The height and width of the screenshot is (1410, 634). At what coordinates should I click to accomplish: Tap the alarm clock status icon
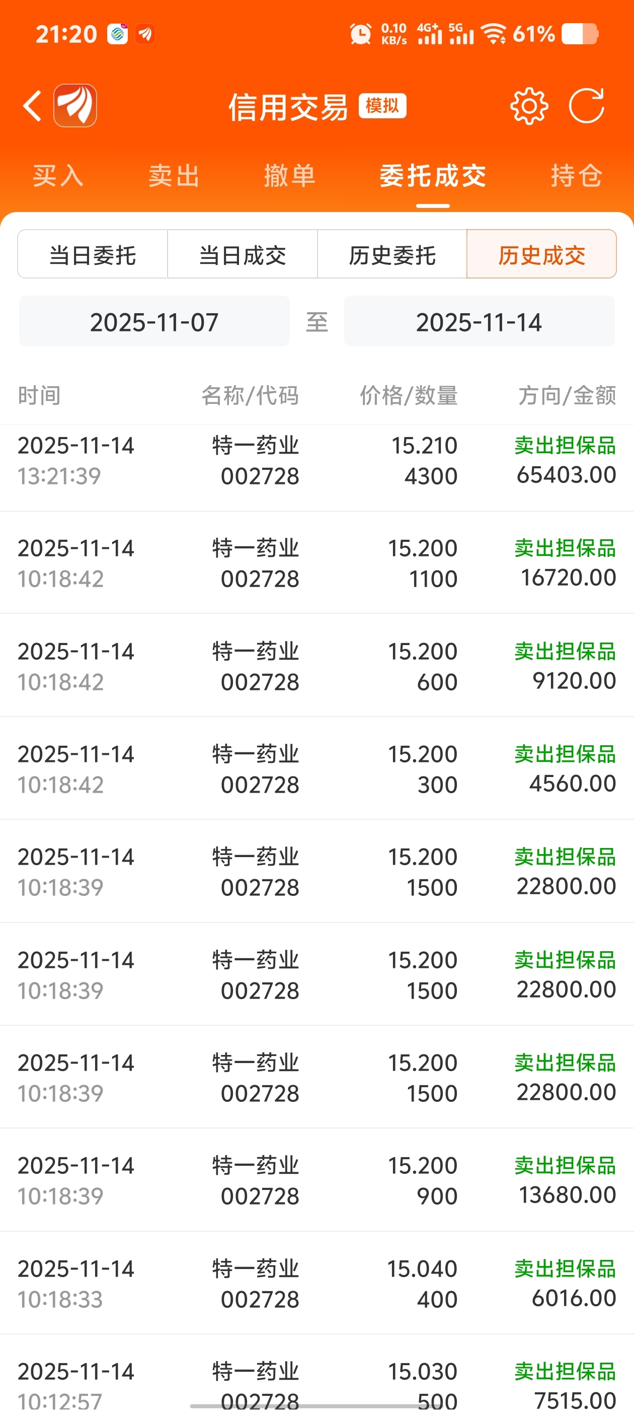pyautogui.click(x=360, y=34)
